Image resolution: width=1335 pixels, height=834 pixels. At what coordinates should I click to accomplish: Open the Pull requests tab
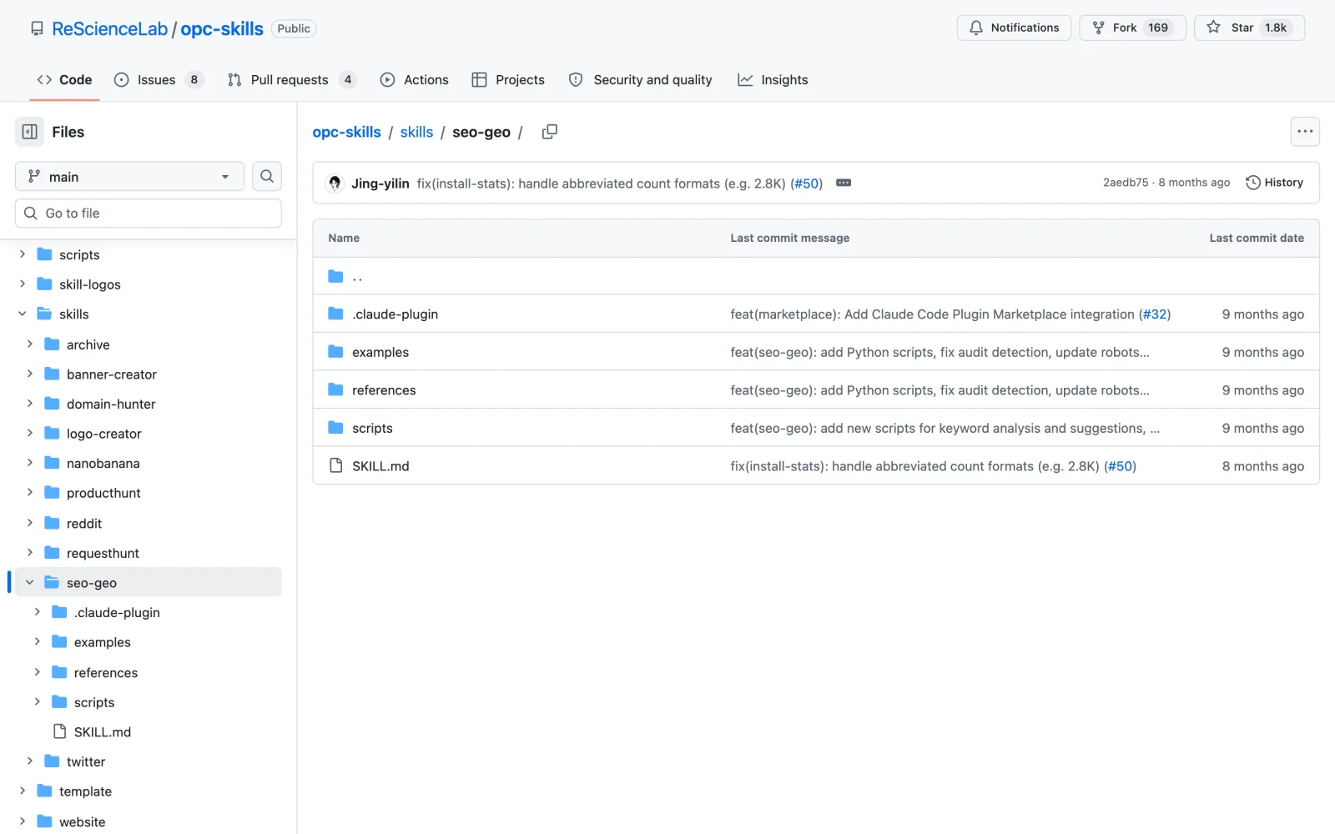coord(292,80)
